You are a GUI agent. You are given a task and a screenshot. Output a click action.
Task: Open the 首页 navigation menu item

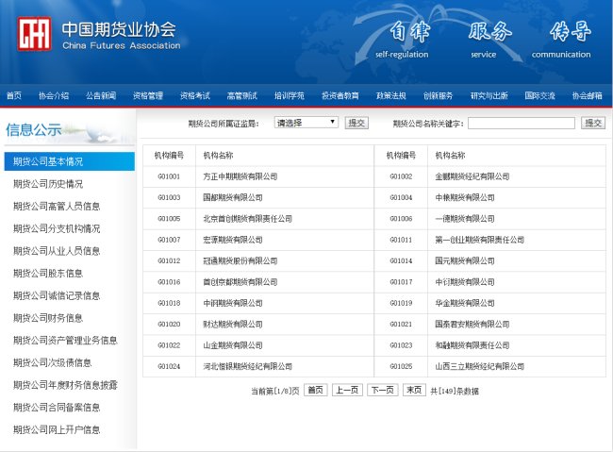point(14,95)
